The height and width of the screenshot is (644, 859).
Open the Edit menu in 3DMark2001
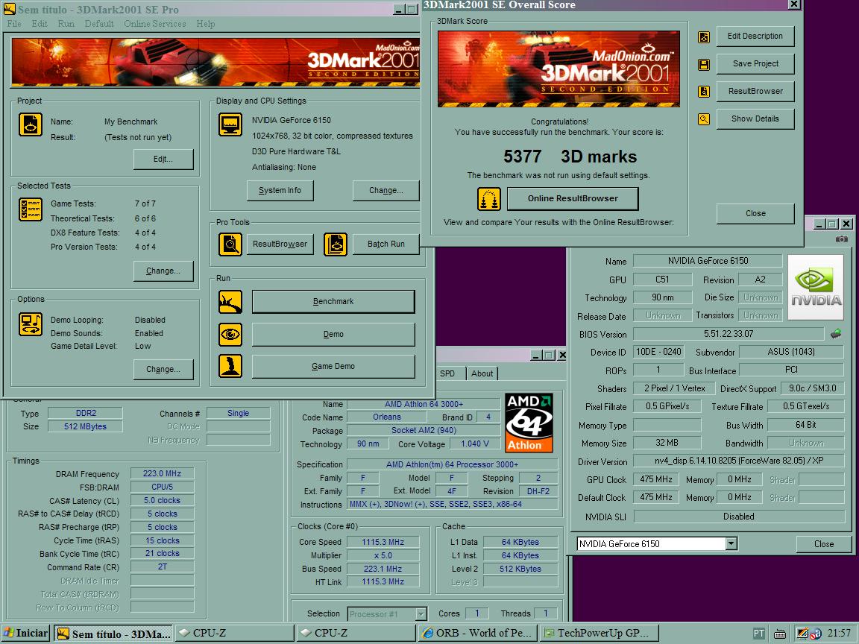coord(40,24)
